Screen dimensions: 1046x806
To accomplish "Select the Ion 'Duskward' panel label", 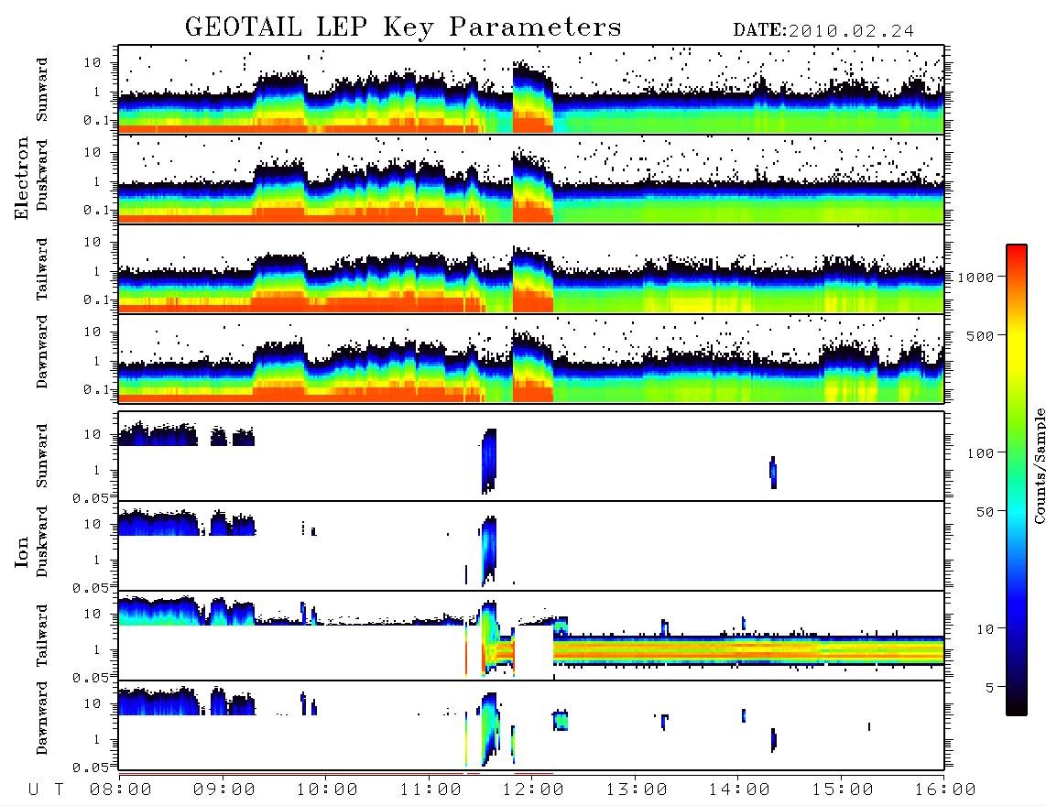I will click(x=42, y=542).
